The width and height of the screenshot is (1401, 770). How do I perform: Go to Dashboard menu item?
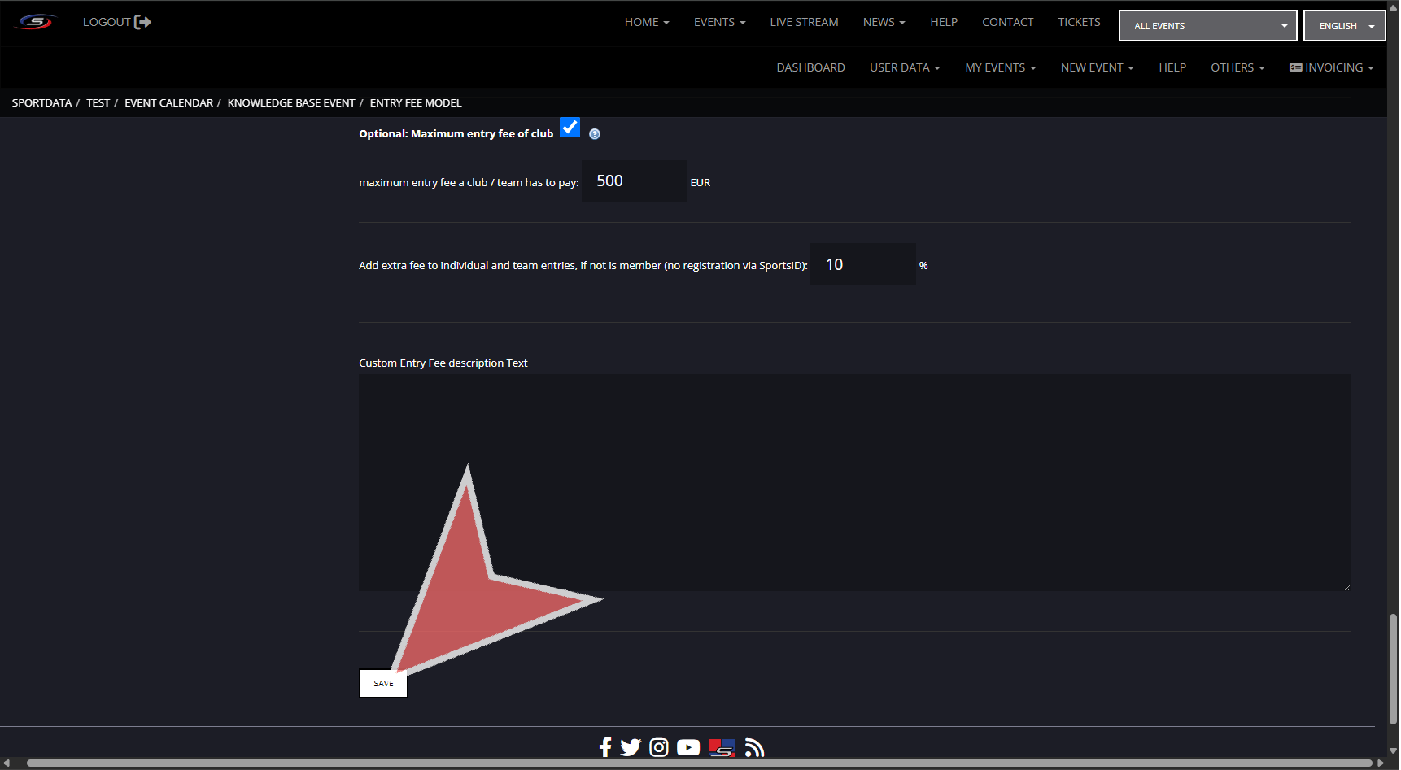coord(810,67)
